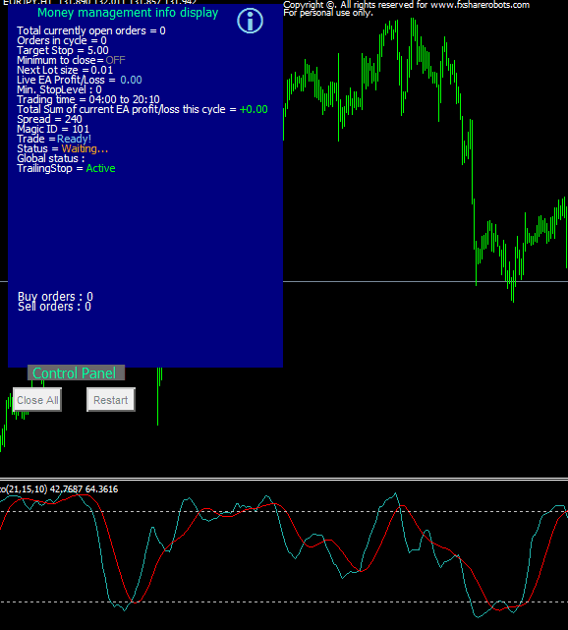Click the Money management info display title
568x630 pixels.
point(128,13)
